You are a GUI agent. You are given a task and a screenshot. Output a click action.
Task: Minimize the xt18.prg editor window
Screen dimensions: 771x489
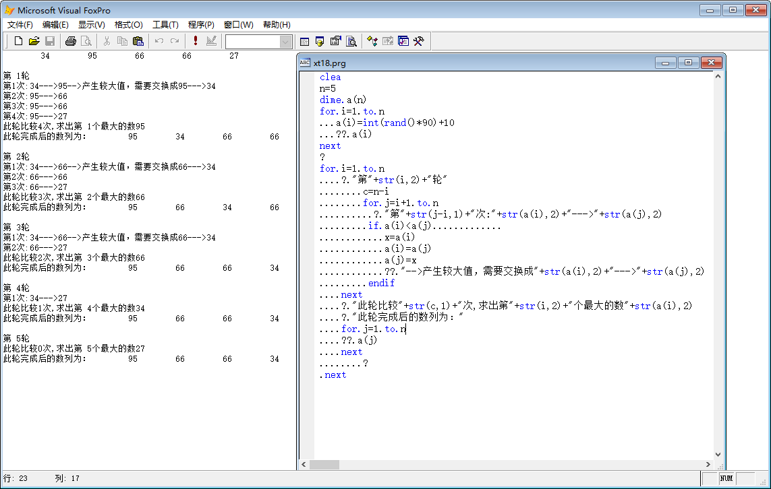coord(665,63)
